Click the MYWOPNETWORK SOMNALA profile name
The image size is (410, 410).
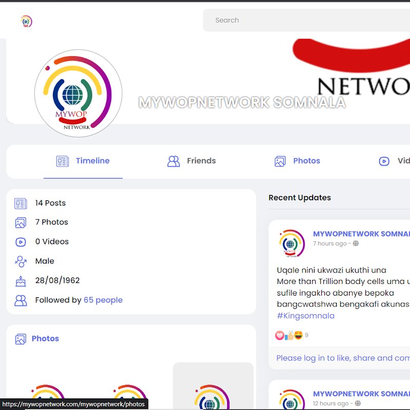pyautogui.click(x=242, y=102)
